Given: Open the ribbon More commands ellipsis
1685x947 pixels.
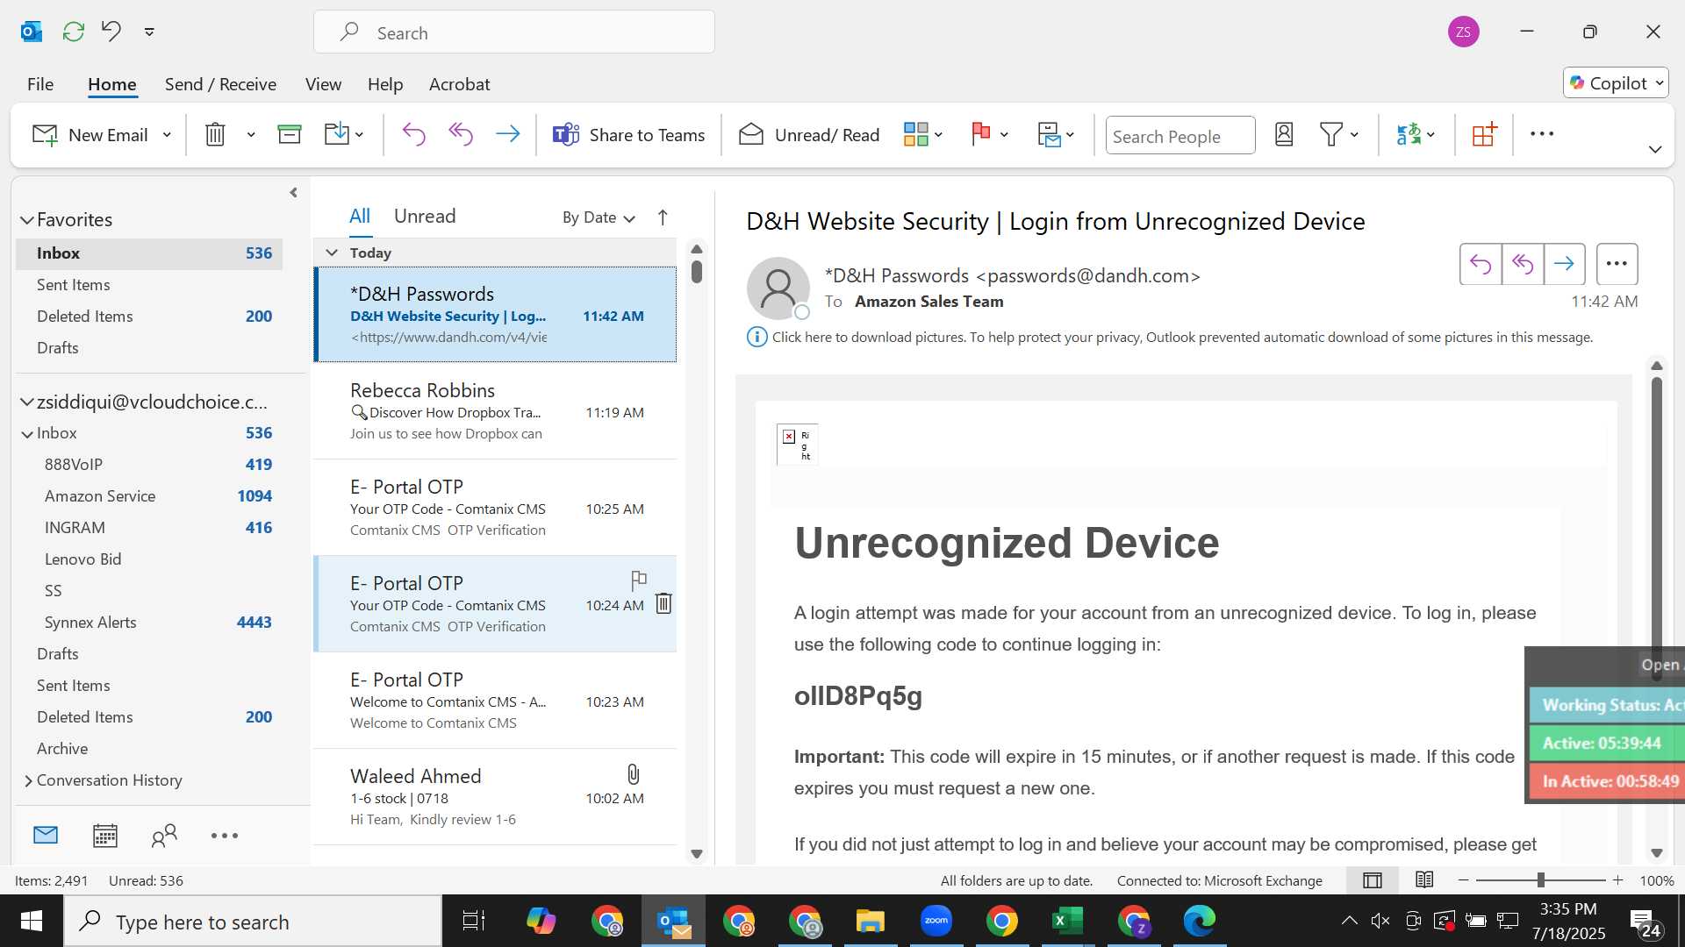Looking at the screenshot, I should [1542, 134].
